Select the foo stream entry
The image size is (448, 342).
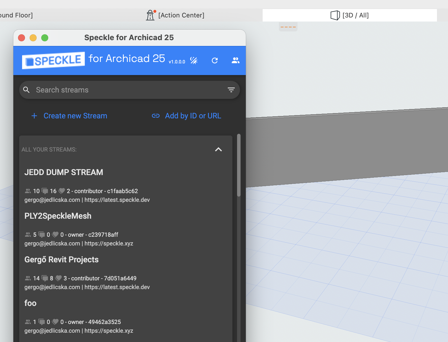(30, 303)
